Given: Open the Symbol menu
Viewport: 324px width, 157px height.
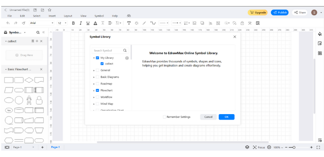Looking at the screenshot, I should coord(99,16).
